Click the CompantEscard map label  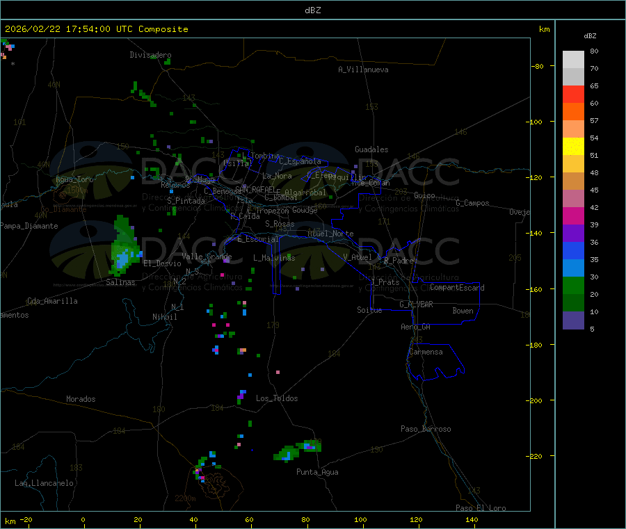pos(457,287)
